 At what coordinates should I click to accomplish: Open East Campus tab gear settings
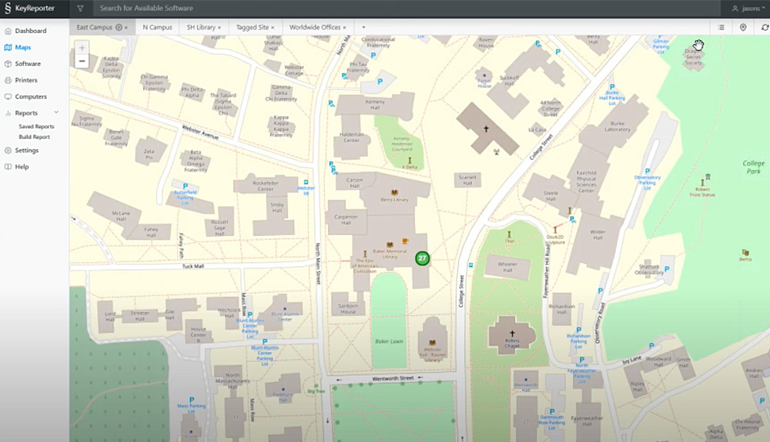pyautogui.click(x=119, y=28)
